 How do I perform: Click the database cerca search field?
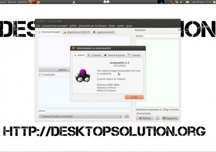click(x=161, y=36)
